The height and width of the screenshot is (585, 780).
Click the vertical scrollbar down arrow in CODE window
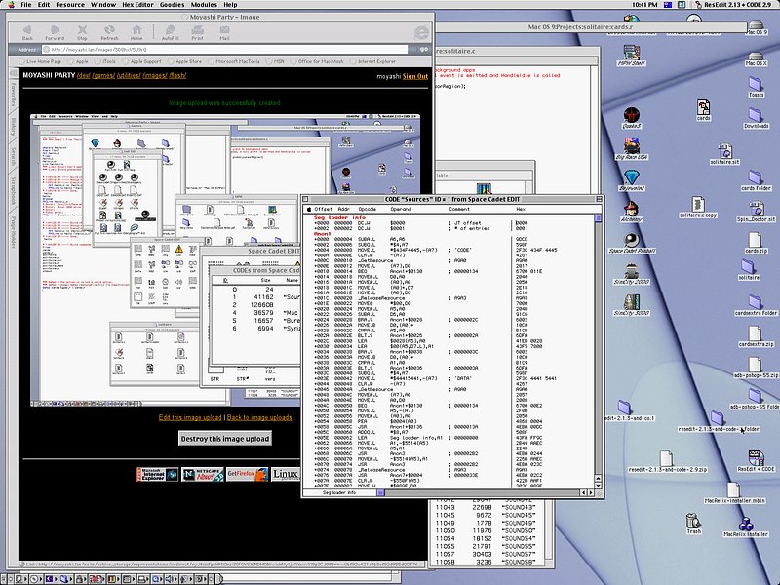[598, 485]
